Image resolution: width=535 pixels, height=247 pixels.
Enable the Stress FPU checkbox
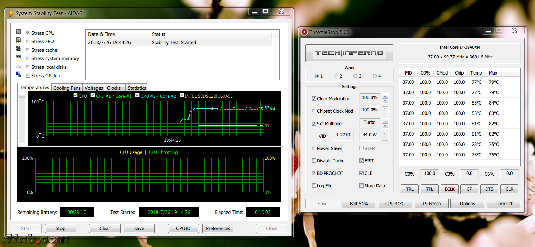28,41
